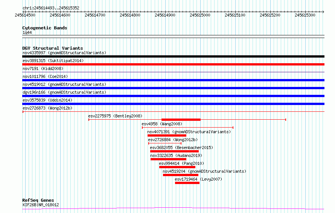Open the KIF26B|NM_018012 gene label
335x213 pixels.
[41, 205]
